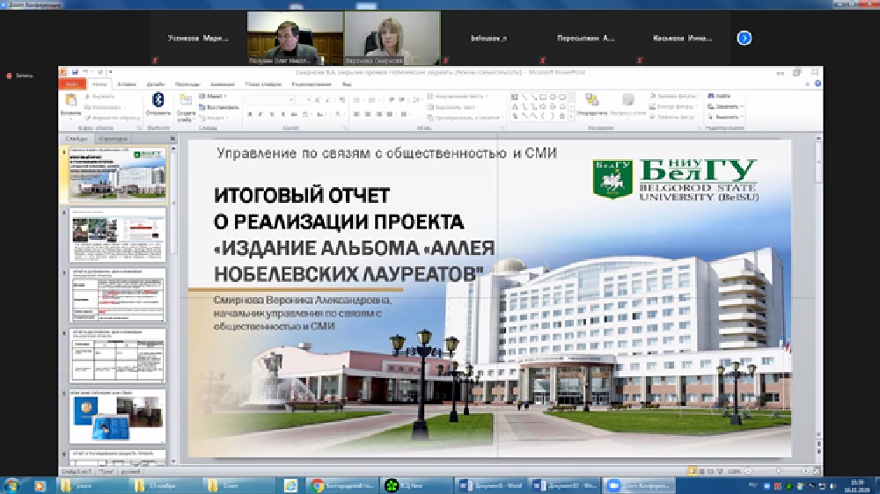Open the Insert ribbon tab
This screenshot has height=494, width=880.
pos(127,84)
